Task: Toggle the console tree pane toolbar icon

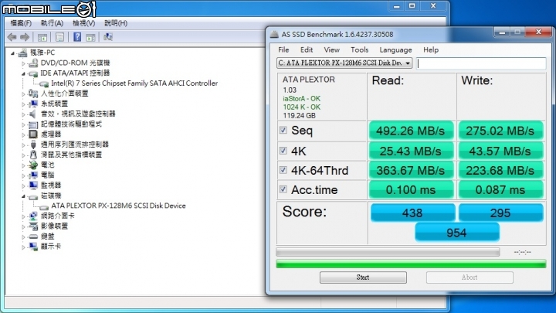Action: 42,37
